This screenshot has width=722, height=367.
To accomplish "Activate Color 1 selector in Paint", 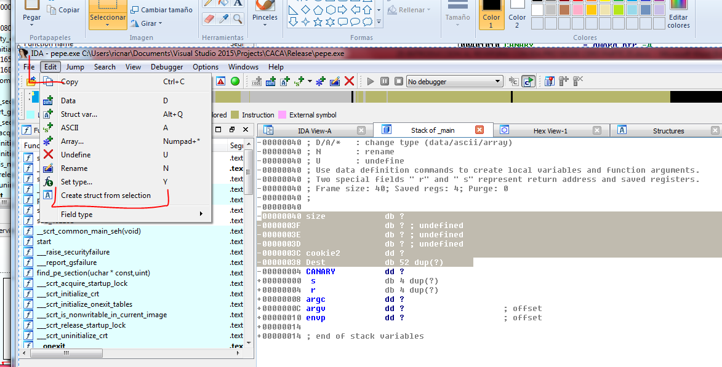I will pos(491,15).
